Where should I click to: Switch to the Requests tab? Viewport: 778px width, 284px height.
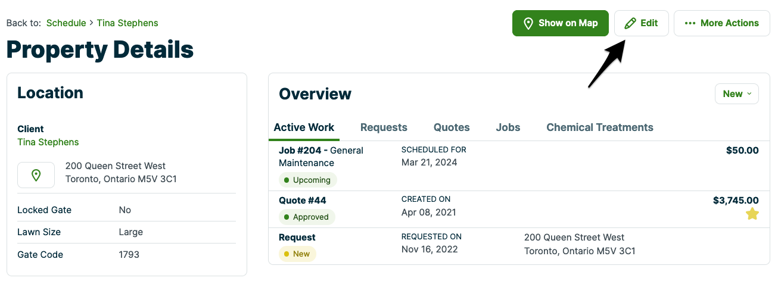point(384,127)
